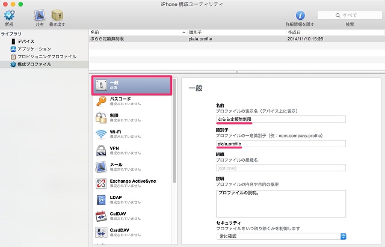Click the identifier field with plala.profile
This screenshot has height=247, width=385.
(281, 144)
